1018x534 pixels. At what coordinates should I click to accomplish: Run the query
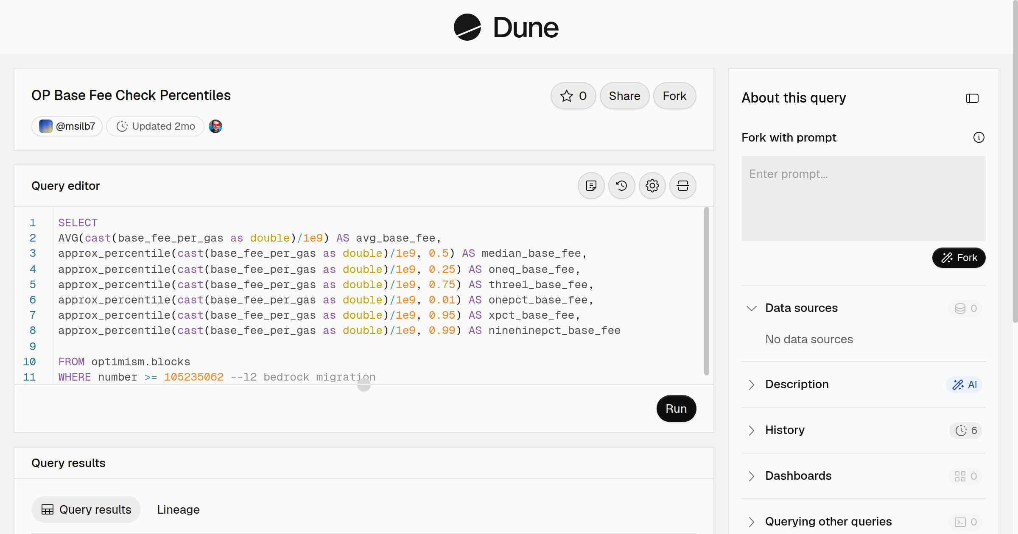(676, 409)
